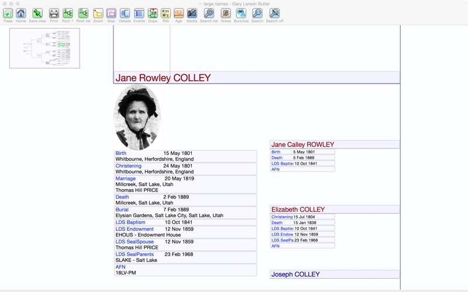Click the LDS Endowment label
Viewport: 468px width, 292px height.
135,229
